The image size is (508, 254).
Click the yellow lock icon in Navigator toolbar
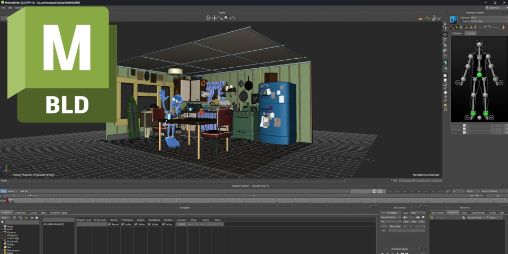(26, 217)
